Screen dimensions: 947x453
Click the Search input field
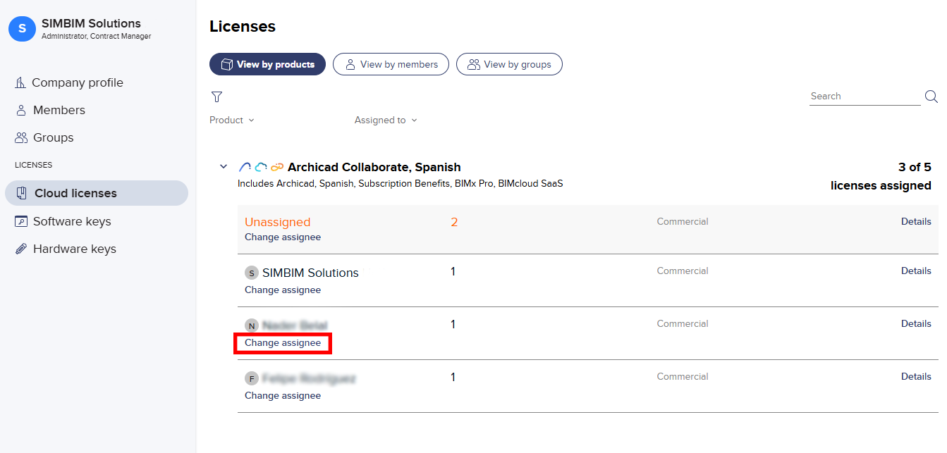pyautogui.click(x=864, y=97)
